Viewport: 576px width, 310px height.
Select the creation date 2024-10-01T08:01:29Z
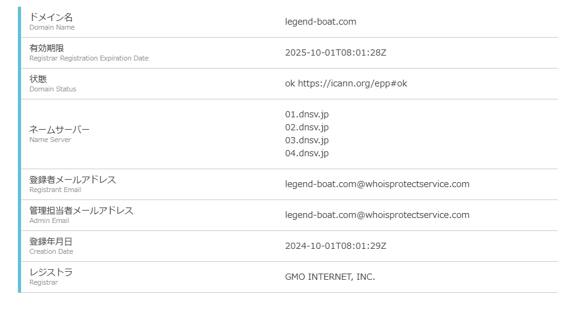(x=335, y=246)
